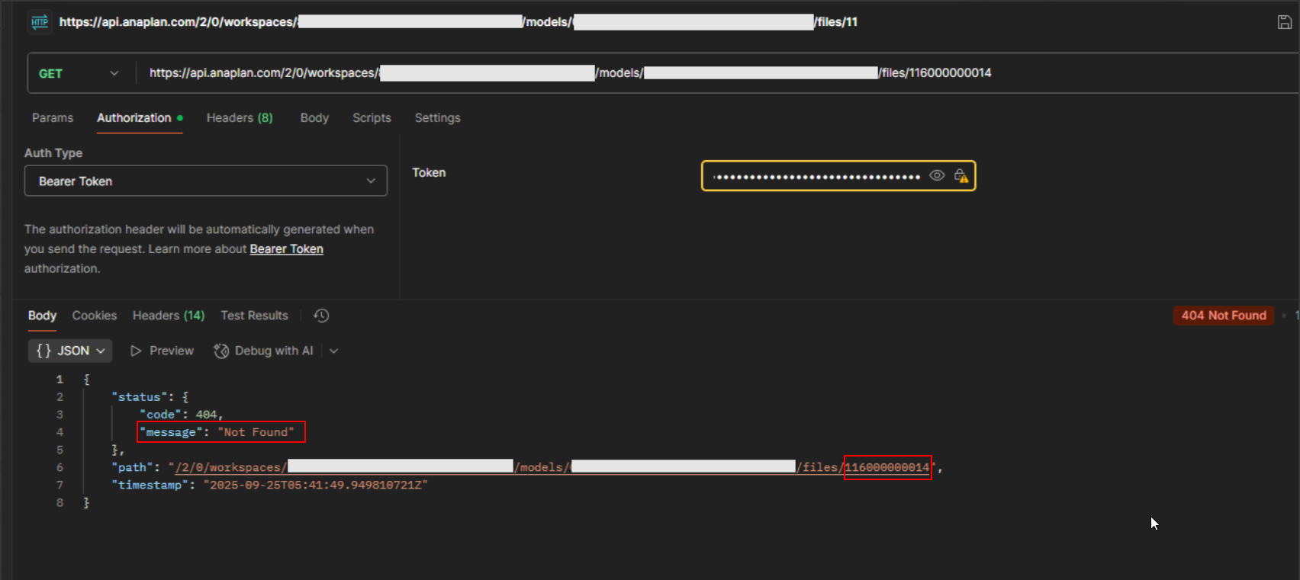
Task: Click the "status" key in the JSON
Action: point(139,397)
